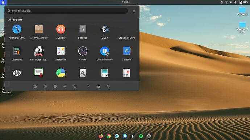This screenshot has height=140, width=250.
Task: Open BlueJ from the program grid
Action: point(105,32)
